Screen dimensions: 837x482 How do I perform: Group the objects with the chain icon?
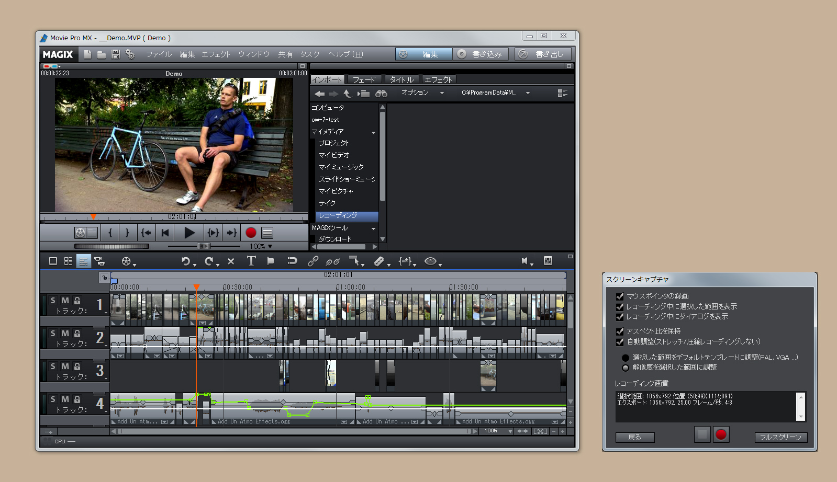point(313,261)
